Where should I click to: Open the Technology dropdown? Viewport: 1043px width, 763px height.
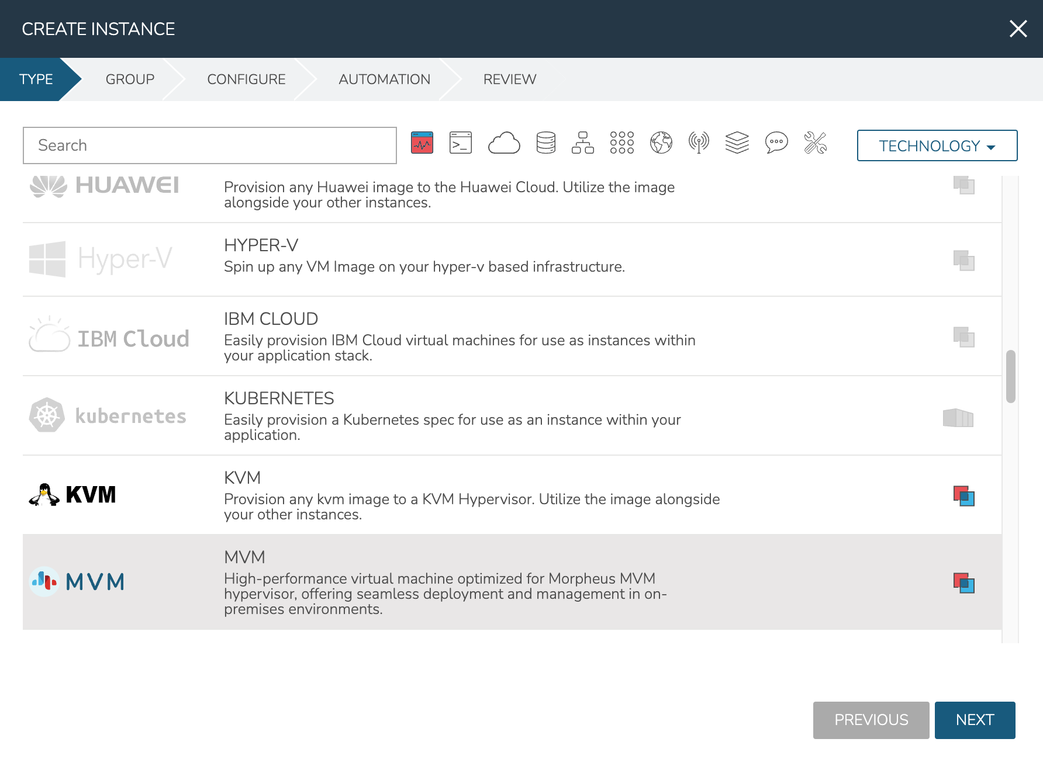point(937,145)
